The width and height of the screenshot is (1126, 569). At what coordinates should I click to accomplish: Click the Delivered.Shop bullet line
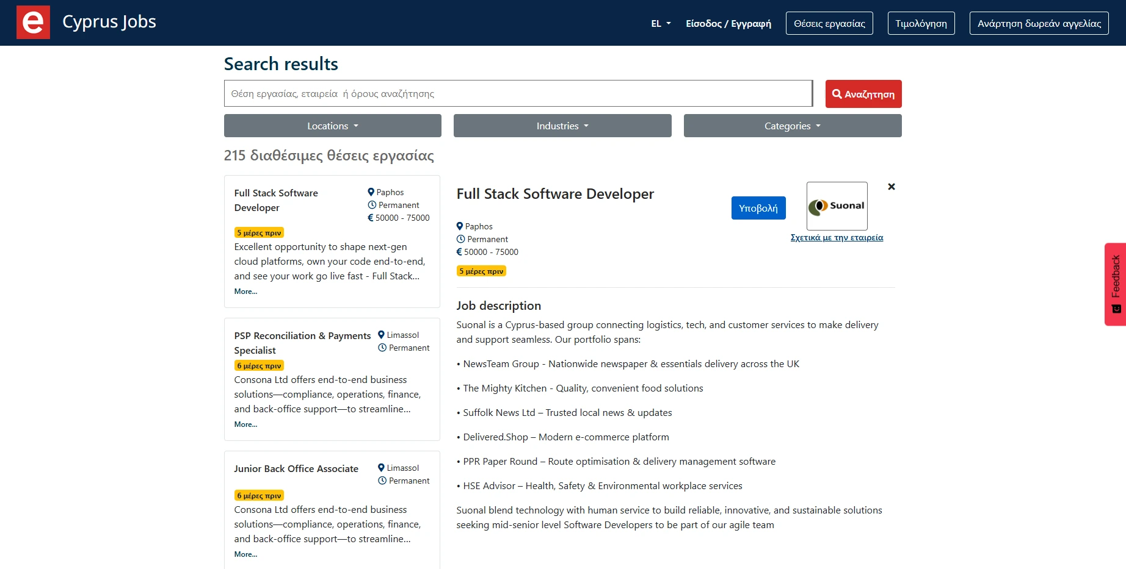pyautogui.click(x=563, y=437)
